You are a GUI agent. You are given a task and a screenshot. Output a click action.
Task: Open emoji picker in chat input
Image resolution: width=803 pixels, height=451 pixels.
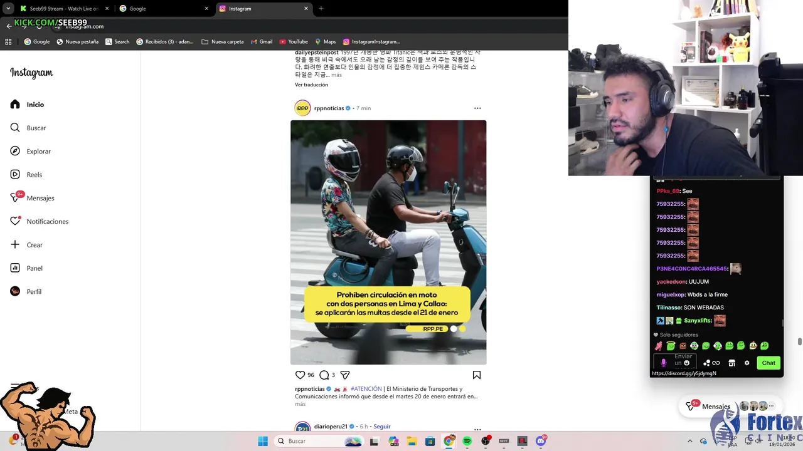(x=687, y=363)
